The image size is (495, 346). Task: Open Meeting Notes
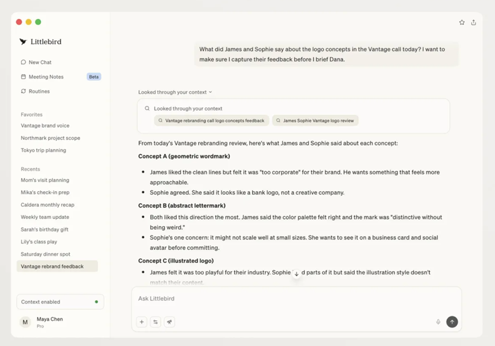click(x=42, y=77)
